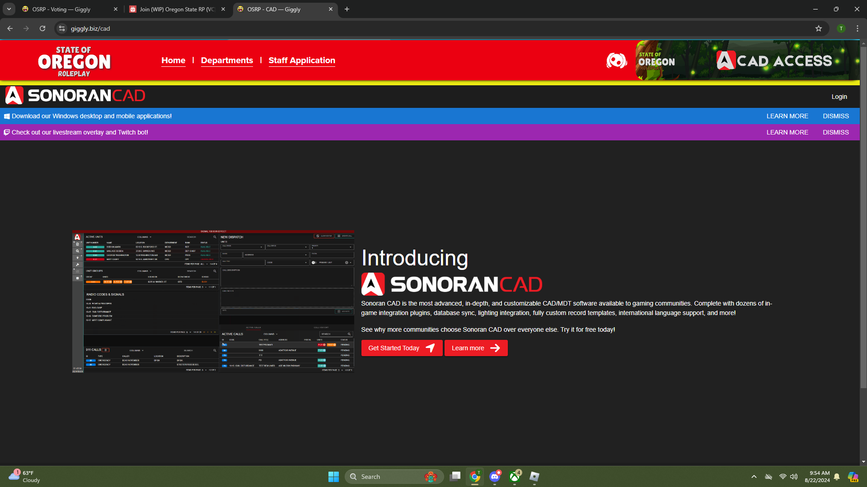
Task: Open the clock and date panel
Action: tap(817, 477)
